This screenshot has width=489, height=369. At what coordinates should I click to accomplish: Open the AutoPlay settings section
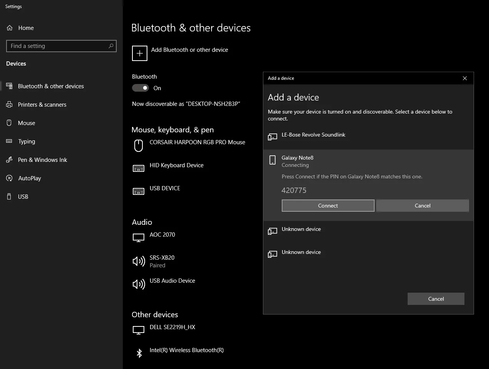coord(30,178)
